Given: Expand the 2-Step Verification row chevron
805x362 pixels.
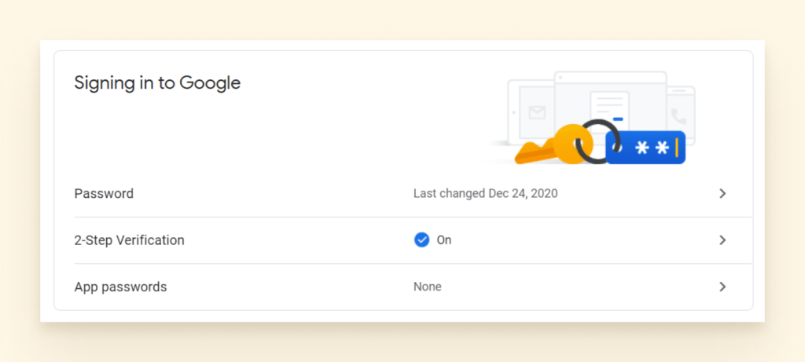Looking at the screenshot, I should pos(722,240).
